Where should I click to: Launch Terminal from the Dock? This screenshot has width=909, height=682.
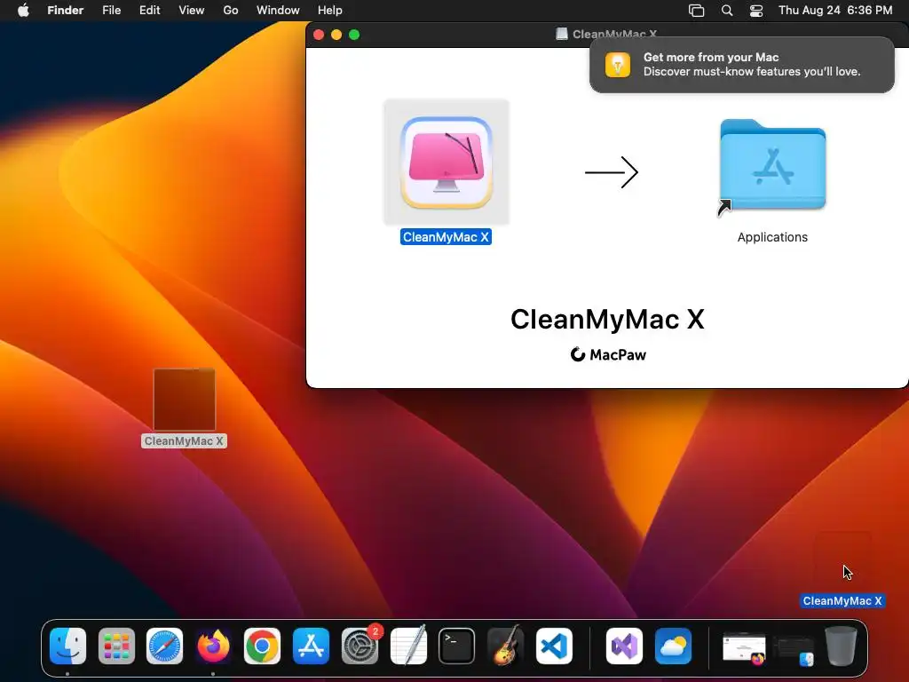point(457,646)
